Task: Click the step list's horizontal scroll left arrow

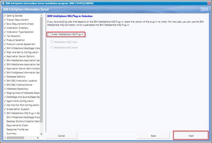Action: (x=5, y=138)
